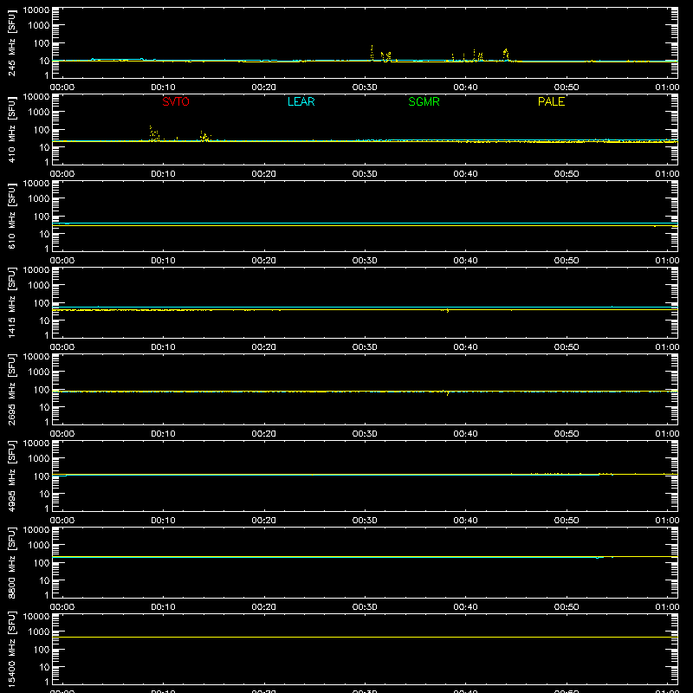
Task: Click the green SGMR legend label
Action: tap(424, 101)
